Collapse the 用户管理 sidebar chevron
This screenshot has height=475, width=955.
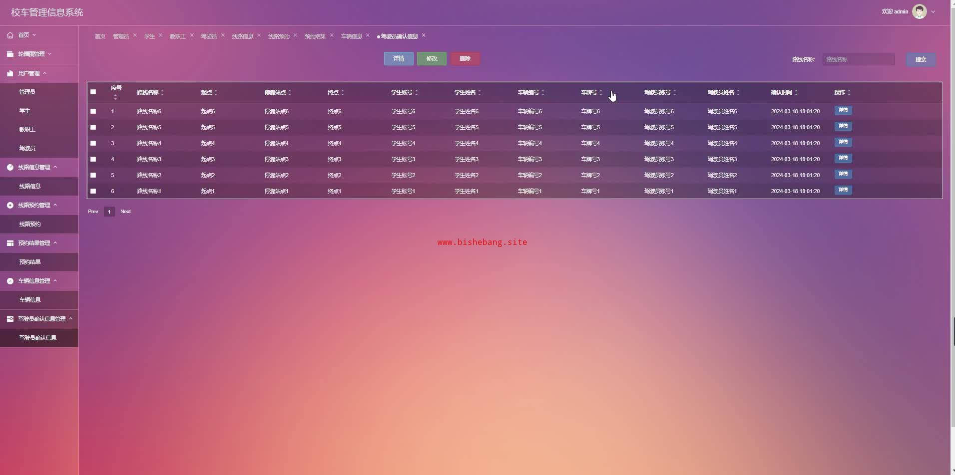click(44, 73)
